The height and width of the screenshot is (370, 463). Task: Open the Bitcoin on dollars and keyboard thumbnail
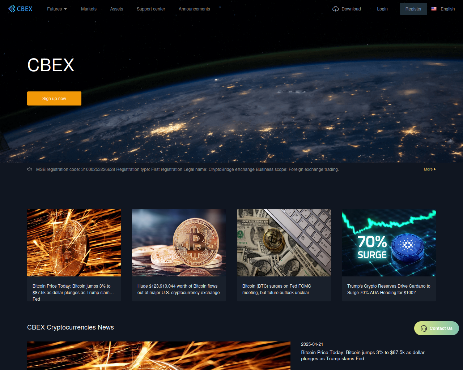pyautogui.click(x=284, y=242)
